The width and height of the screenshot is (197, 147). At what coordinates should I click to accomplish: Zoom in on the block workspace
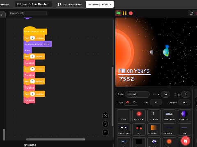(105, 116)
